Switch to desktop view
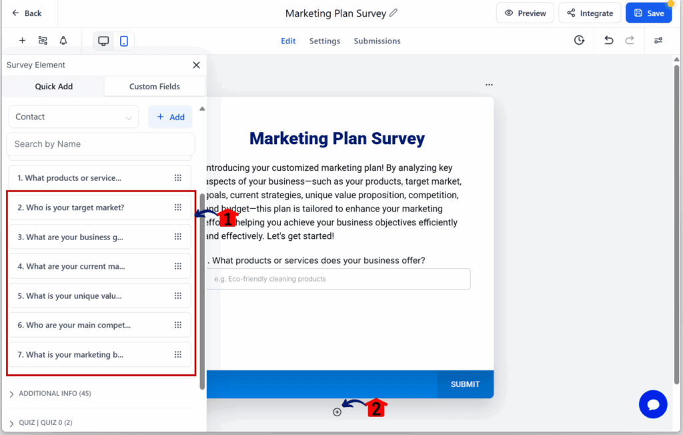683x435 pixels. [103, 41]
